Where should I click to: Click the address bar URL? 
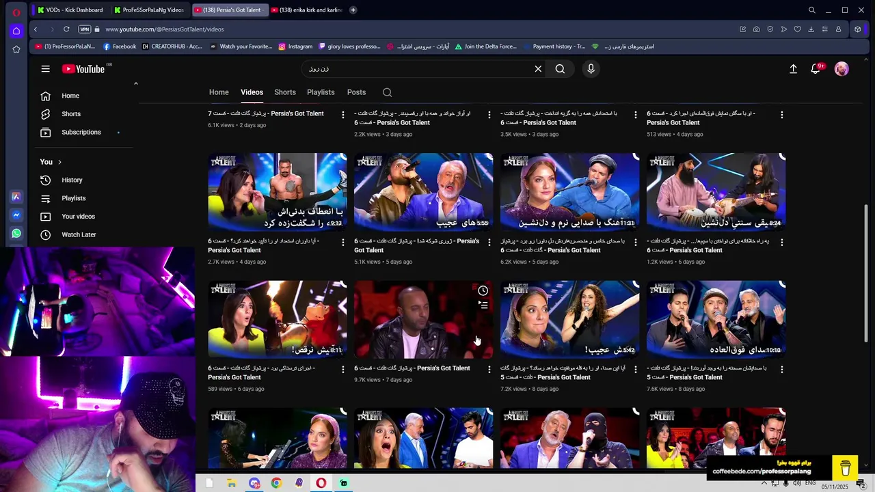164,29
